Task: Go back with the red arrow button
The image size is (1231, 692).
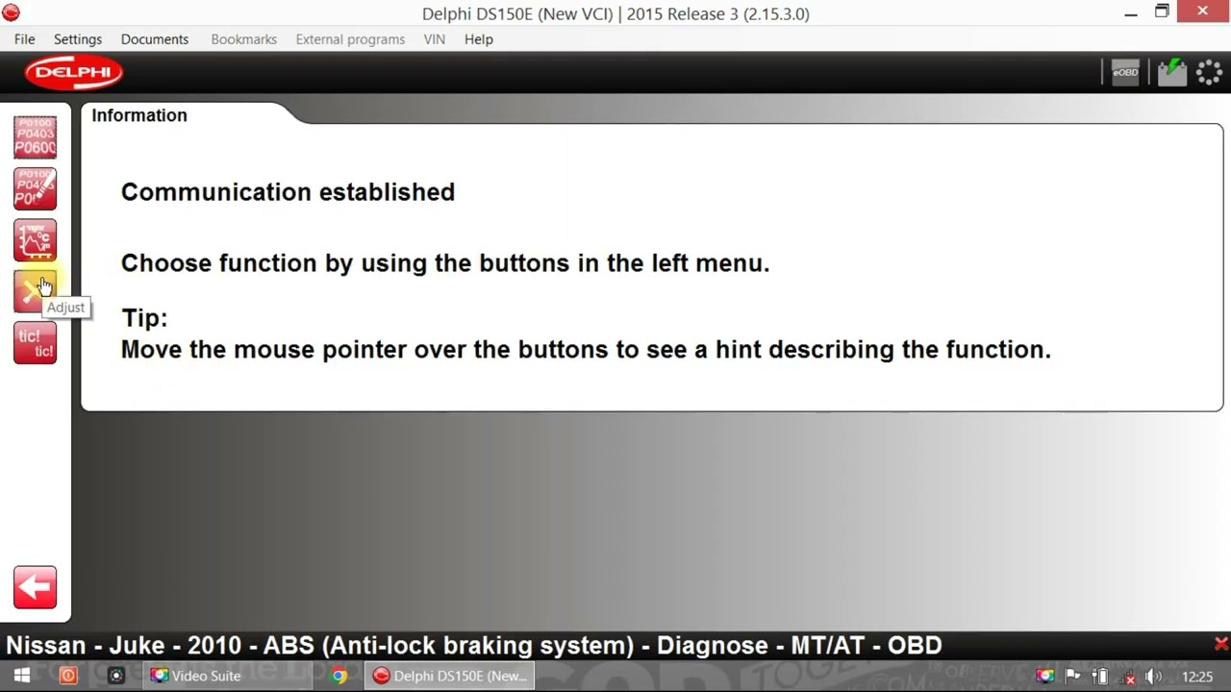Action: click(x=35, y=587)
